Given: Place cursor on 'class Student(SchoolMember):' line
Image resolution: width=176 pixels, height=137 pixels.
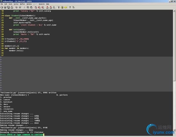Looking at the screenshot, I should (20, 15).
